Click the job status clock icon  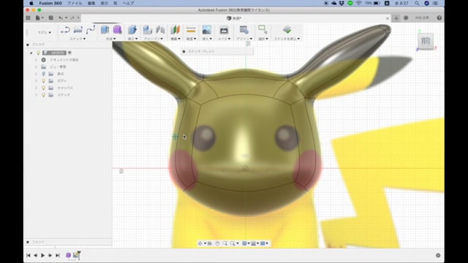[x=406, y=18]
